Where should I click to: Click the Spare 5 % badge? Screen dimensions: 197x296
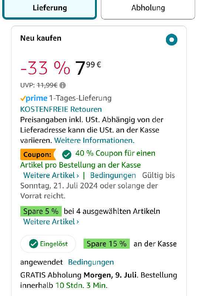click(x=41, y=211)
